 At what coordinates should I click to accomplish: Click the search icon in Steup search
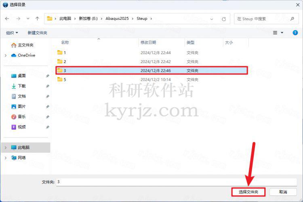click(x=292, y=19)
